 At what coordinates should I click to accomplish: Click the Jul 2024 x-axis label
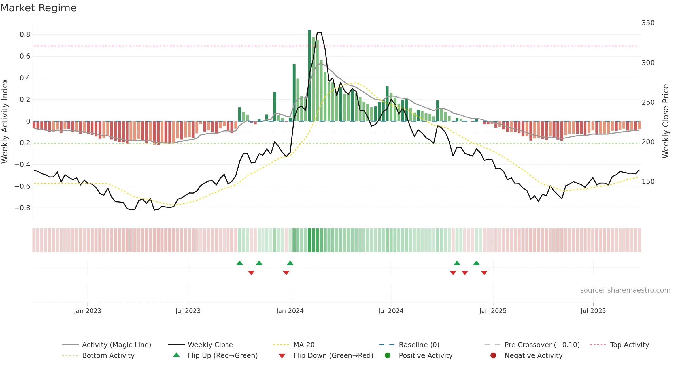click(x=391, y=311)
